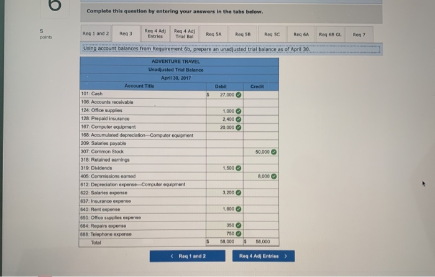Click the Credit column header
435x277 pixels.
[257, 87]
